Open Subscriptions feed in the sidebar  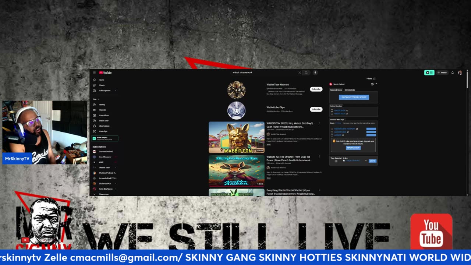pos(105,91)
